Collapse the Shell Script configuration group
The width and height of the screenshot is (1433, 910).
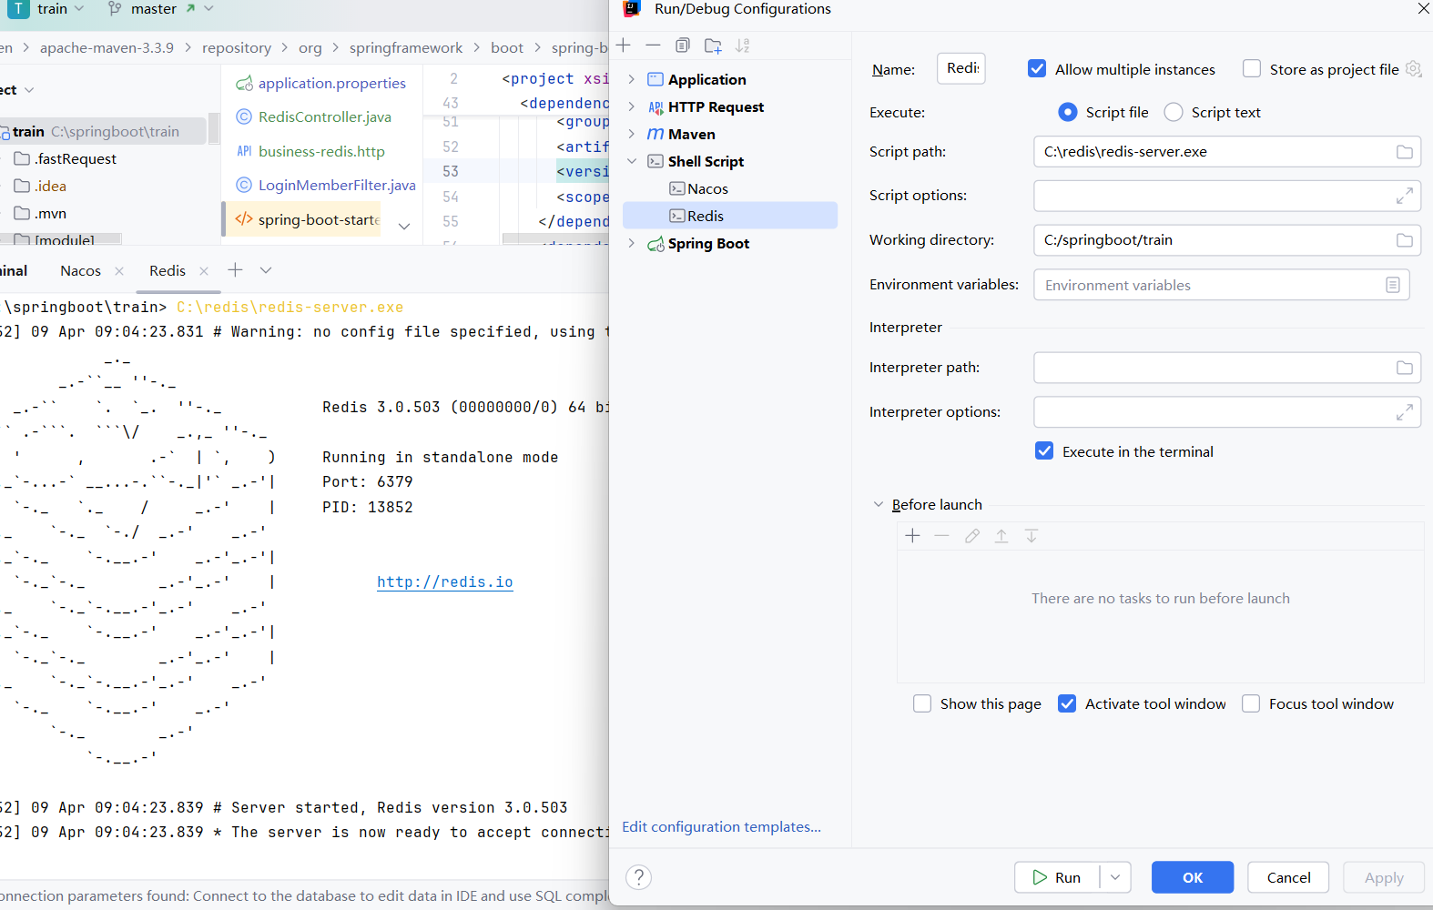point(632,161)
